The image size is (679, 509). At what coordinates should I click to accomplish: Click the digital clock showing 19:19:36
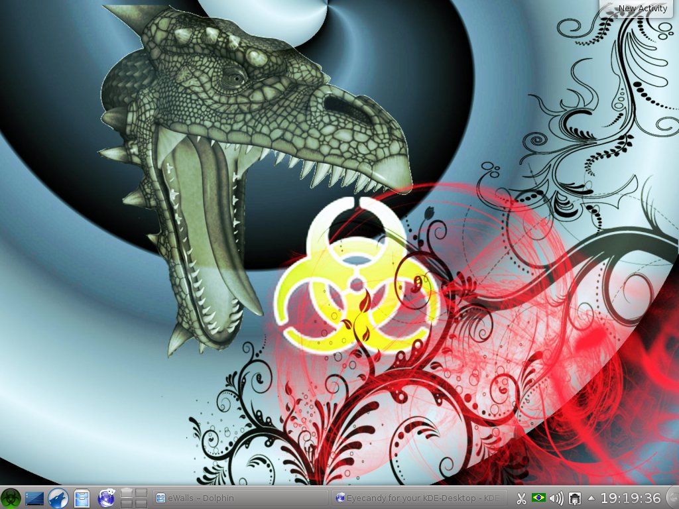coord(631,498)
